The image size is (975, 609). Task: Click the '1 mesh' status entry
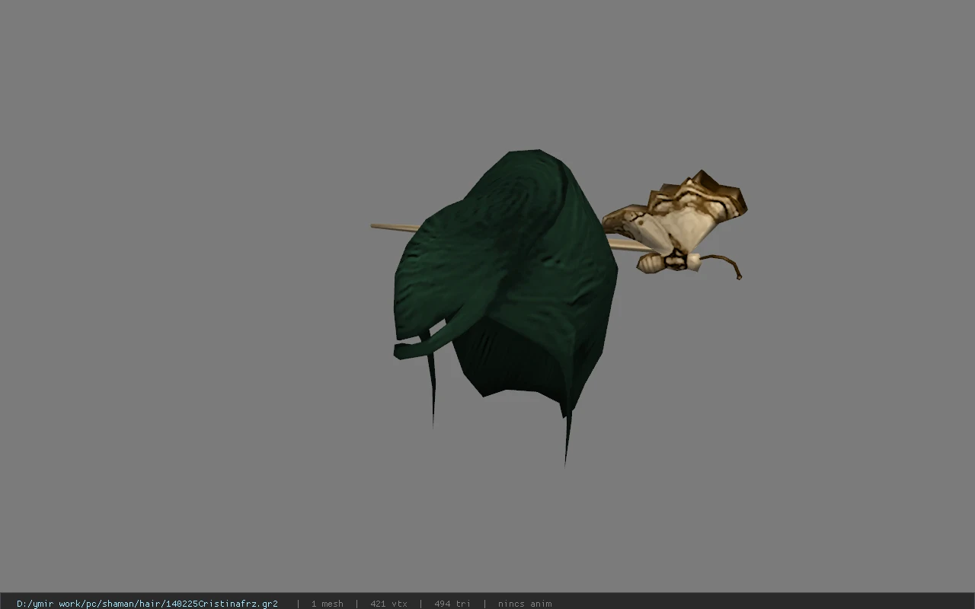(327, 604)
